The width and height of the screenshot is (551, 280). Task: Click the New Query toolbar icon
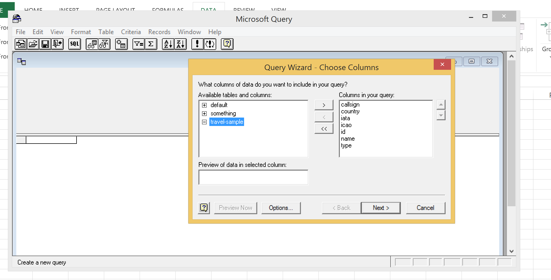21,44
